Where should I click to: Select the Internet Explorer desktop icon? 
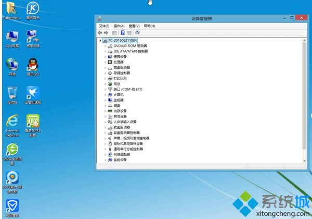(x=12, y=126)
